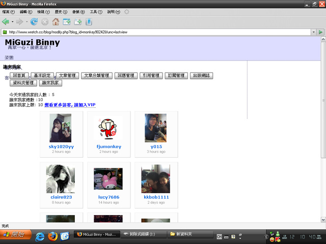Click the fjumonkey username link

(x=108, y=146)
